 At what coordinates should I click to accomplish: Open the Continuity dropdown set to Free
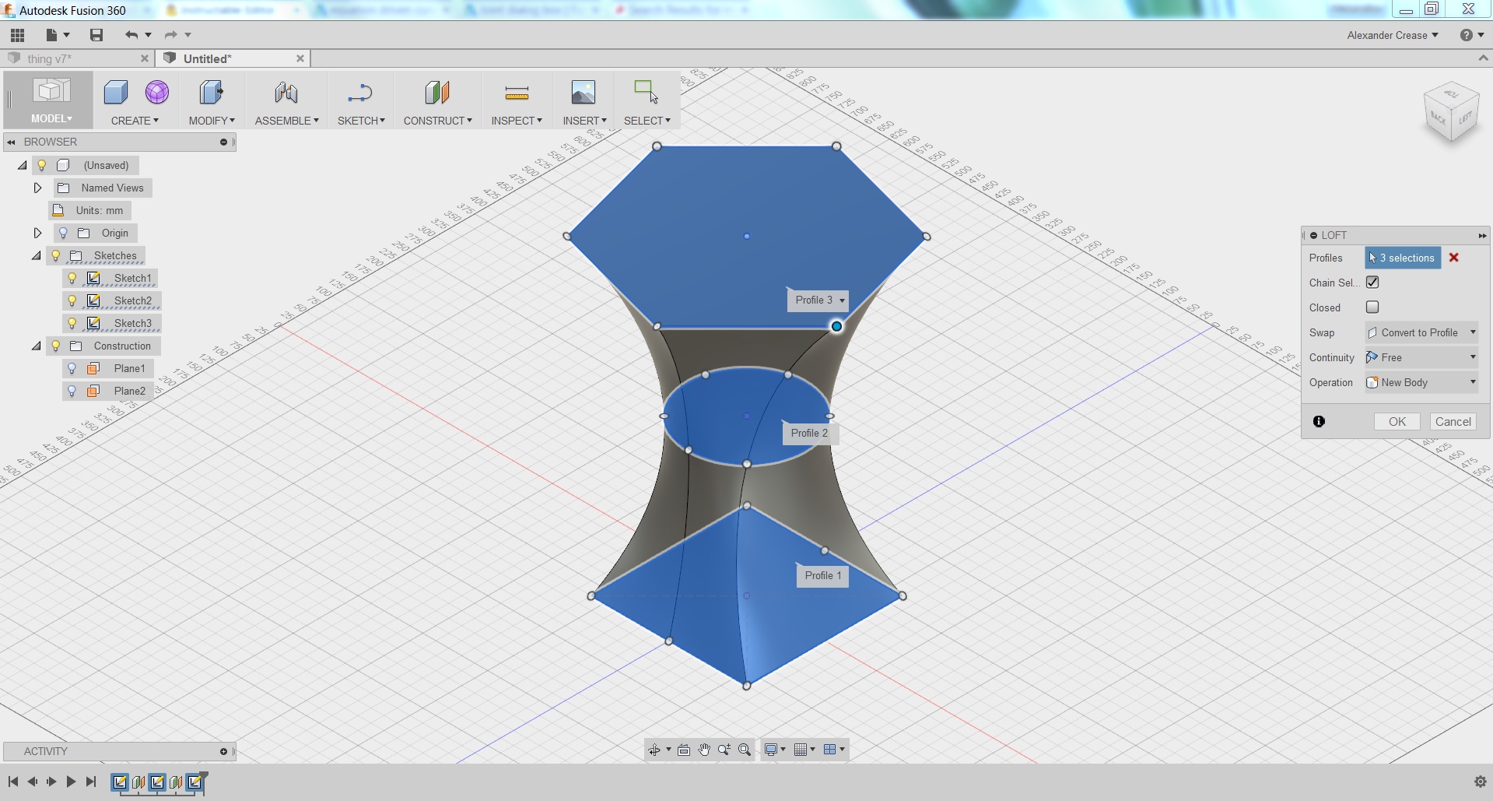point(1420,357)
